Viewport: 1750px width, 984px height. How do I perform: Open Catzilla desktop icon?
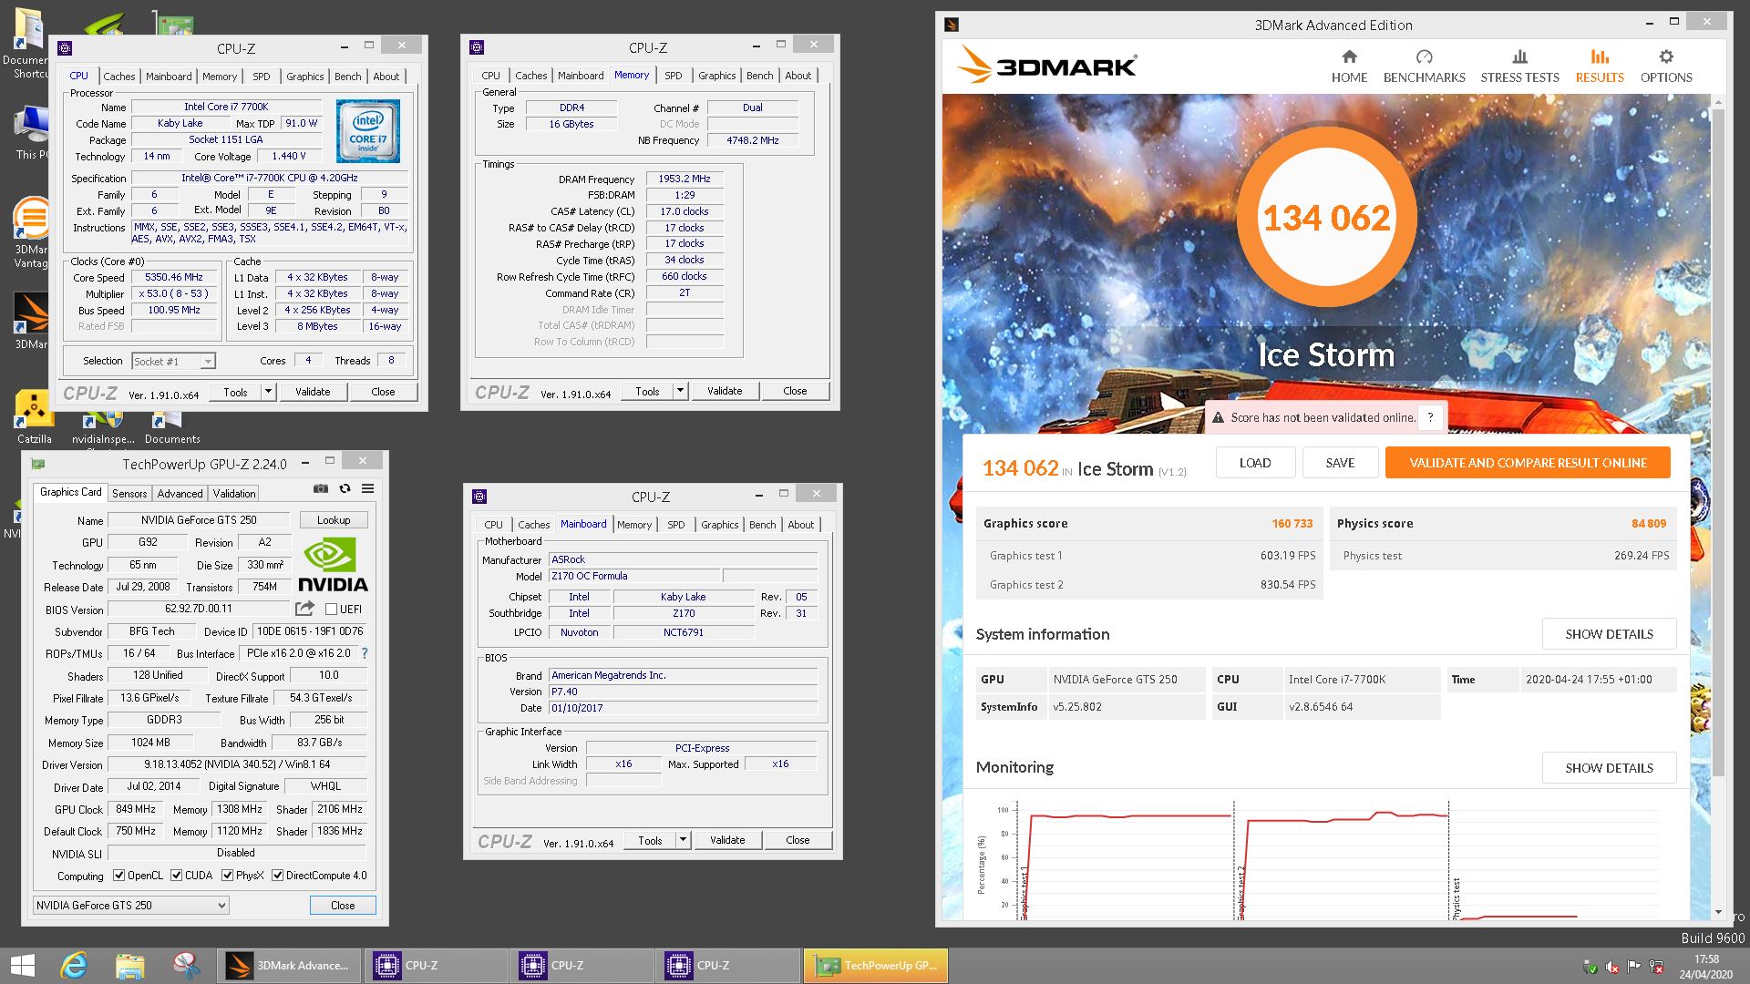[x=34, y=417]
